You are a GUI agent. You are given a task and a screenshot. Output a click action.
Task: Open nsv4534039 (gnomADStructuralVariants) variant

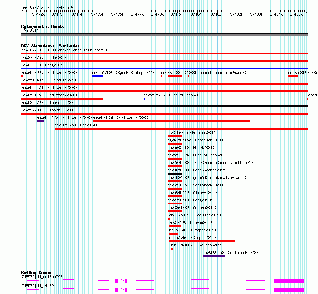[207, 178]
